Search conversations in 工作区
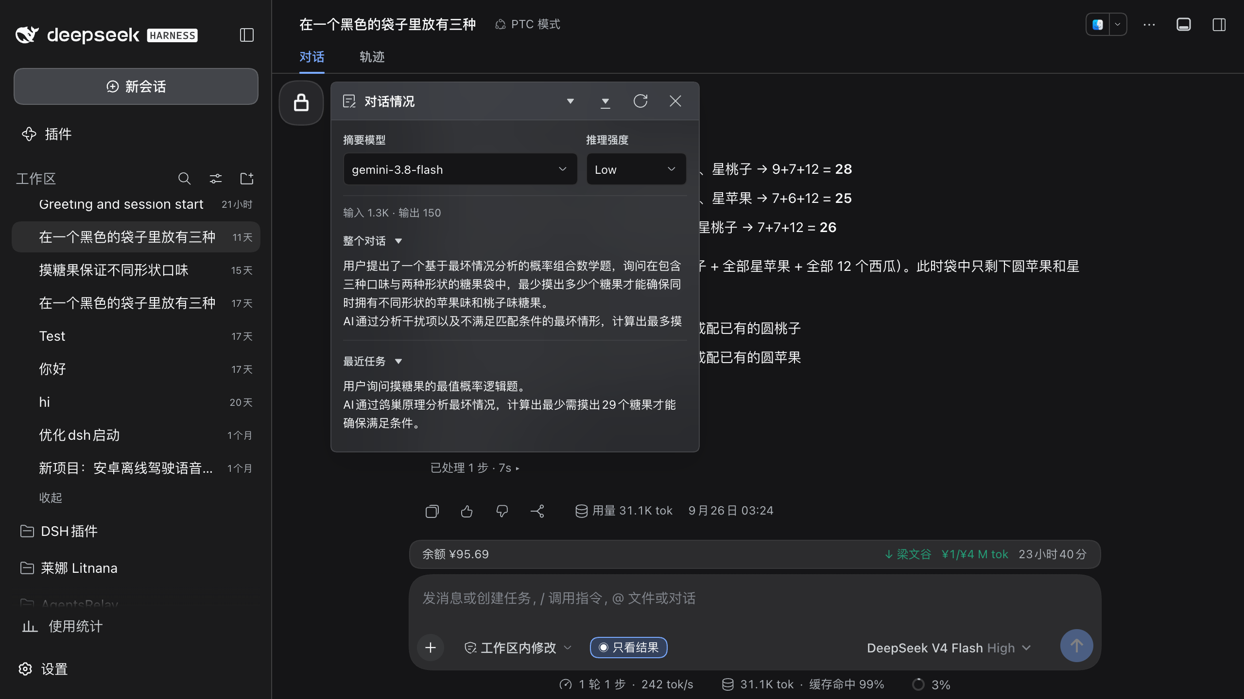1244x699 pixels. click(184, 179)
